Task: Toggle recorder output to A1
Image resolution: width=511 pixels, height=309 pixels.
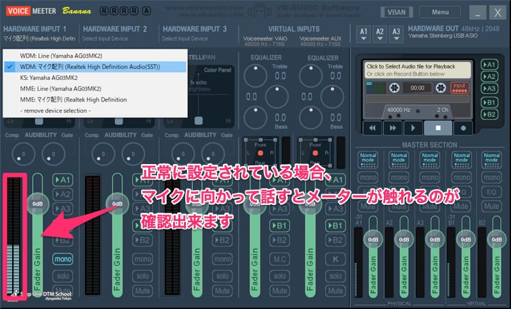Action: tap(489, 64)
